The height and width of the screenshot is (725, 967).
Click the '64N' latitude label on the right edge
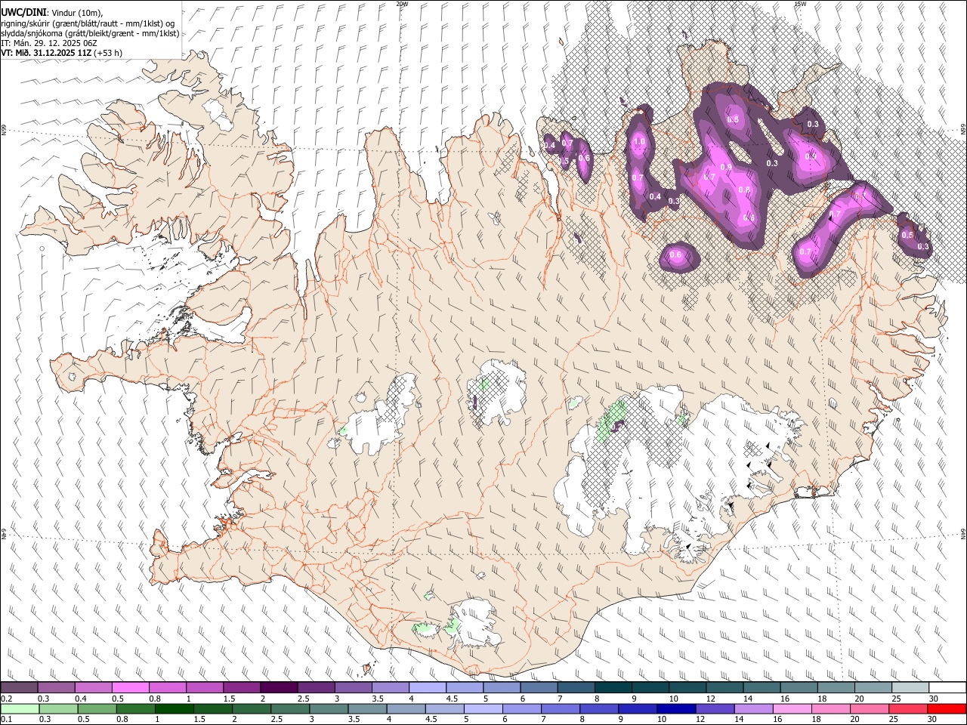tap(963, 534)
